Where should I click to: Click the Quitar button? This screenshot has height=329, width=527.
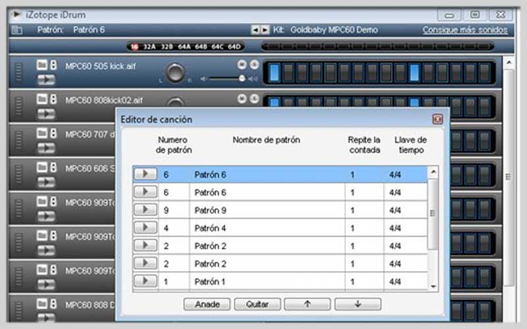257,304
